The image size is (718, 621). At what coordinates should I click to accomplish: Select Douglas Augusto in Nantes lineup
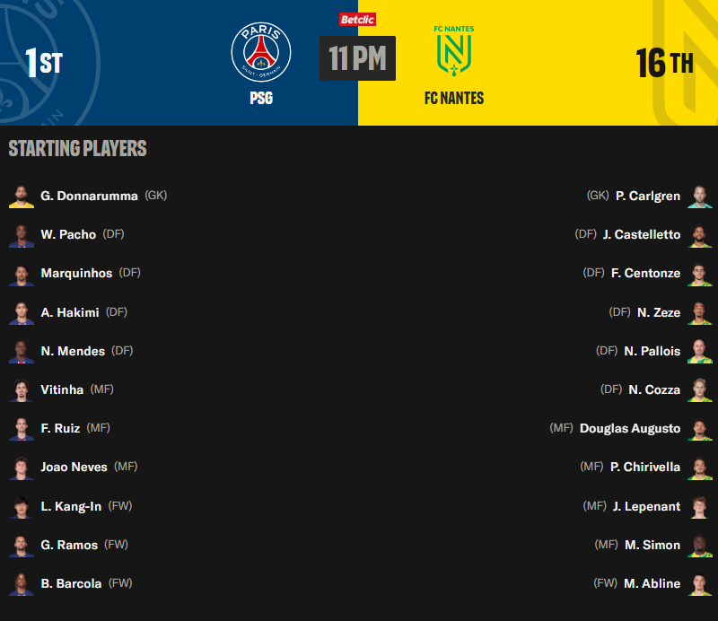coord(630,428)
